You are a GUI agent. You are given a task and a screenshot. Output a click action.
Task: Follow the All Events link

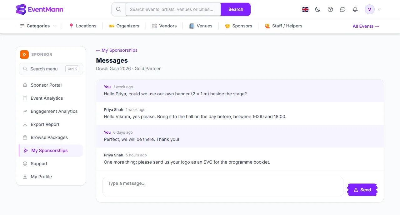(366, 26)
